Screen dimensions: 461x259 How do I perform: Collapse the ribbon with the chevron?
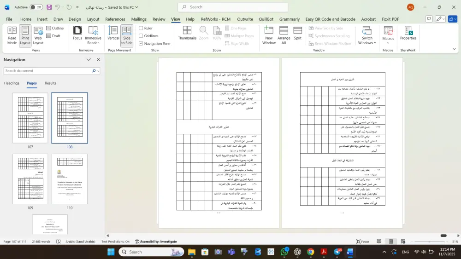pos(454,49)
